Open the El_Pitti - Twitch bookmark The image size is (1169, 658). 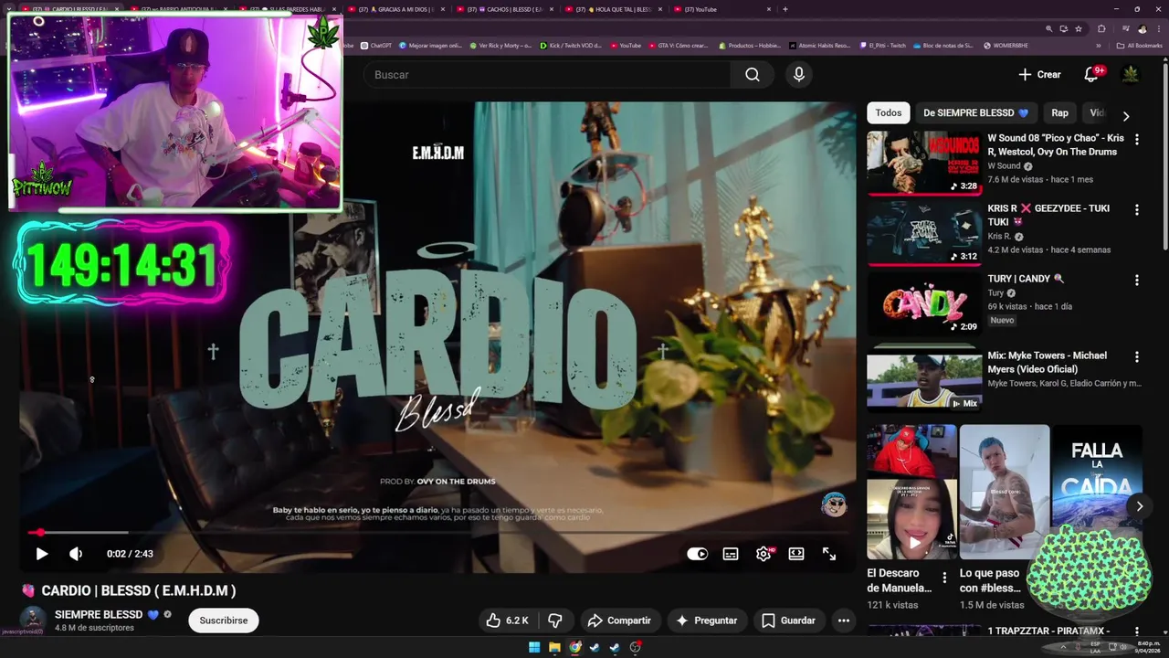(883, 46)
